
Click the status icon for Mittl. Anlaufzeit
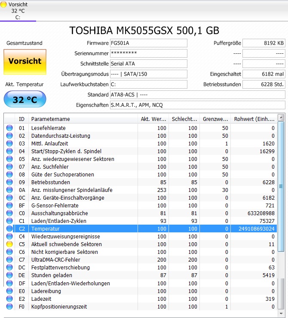tap(9, 143)
